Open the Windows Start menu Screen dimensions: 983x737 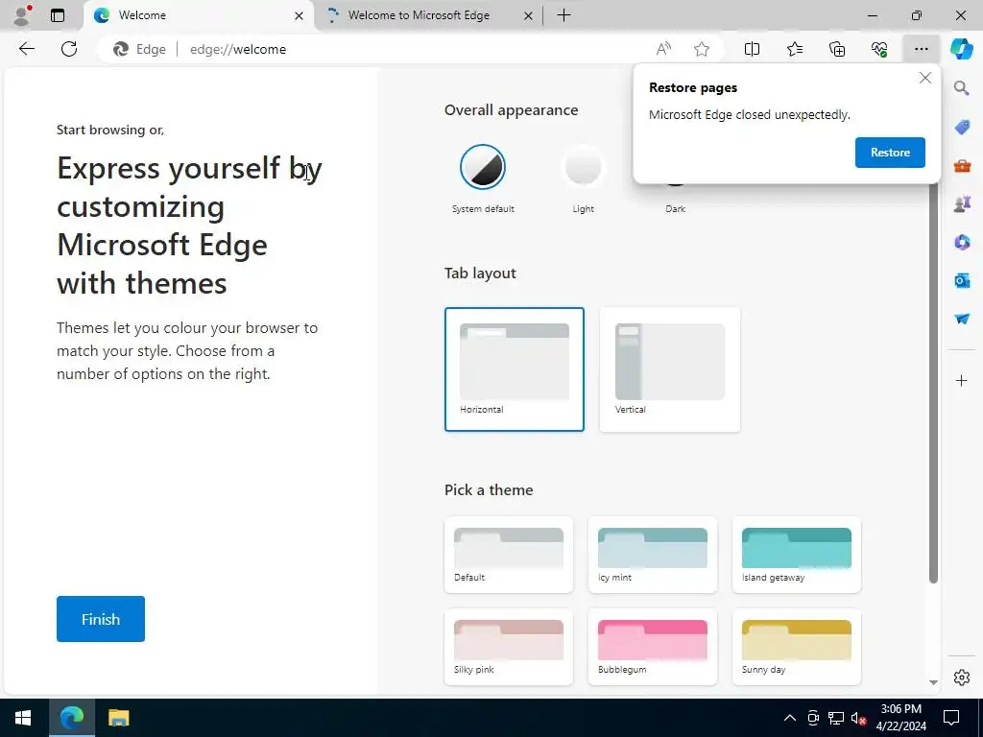pyautogui.click(x=23, y=718)
